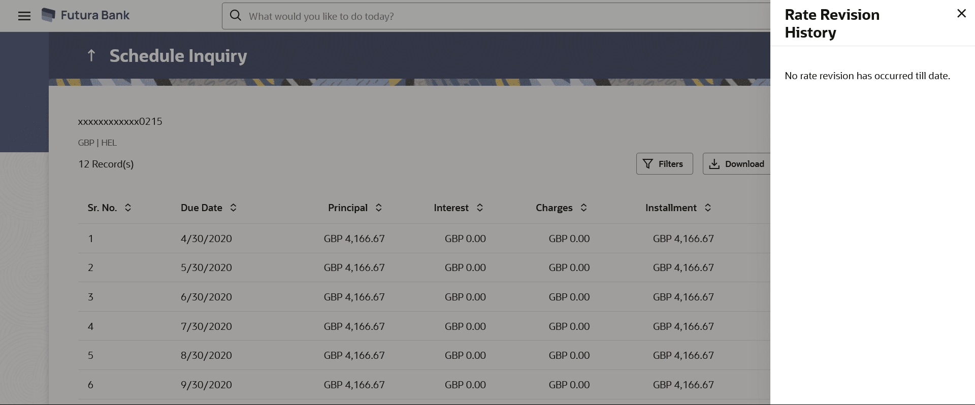Click the Due Date column header
The image size is (975, 405).
(x=202, y=208)
